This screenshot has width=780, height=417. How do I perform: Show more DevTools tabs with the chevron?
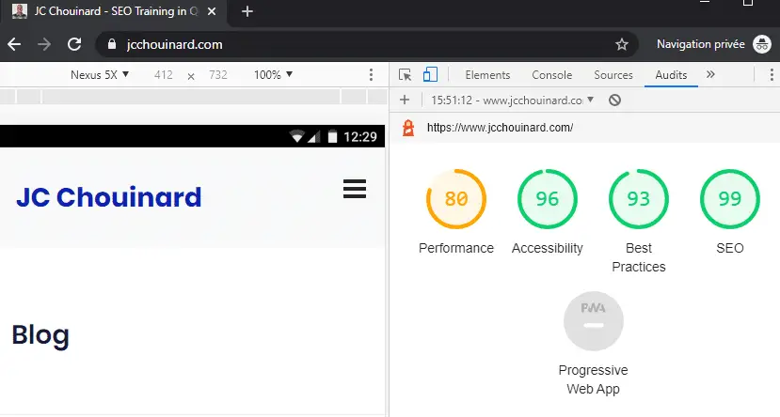click(x=710, y=74)
